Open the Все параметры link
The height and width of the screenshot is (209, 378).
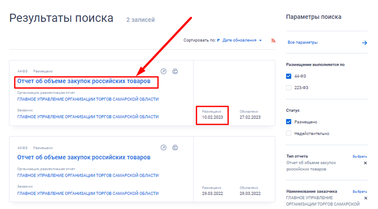pyautogui.click(x=303, y=42)
